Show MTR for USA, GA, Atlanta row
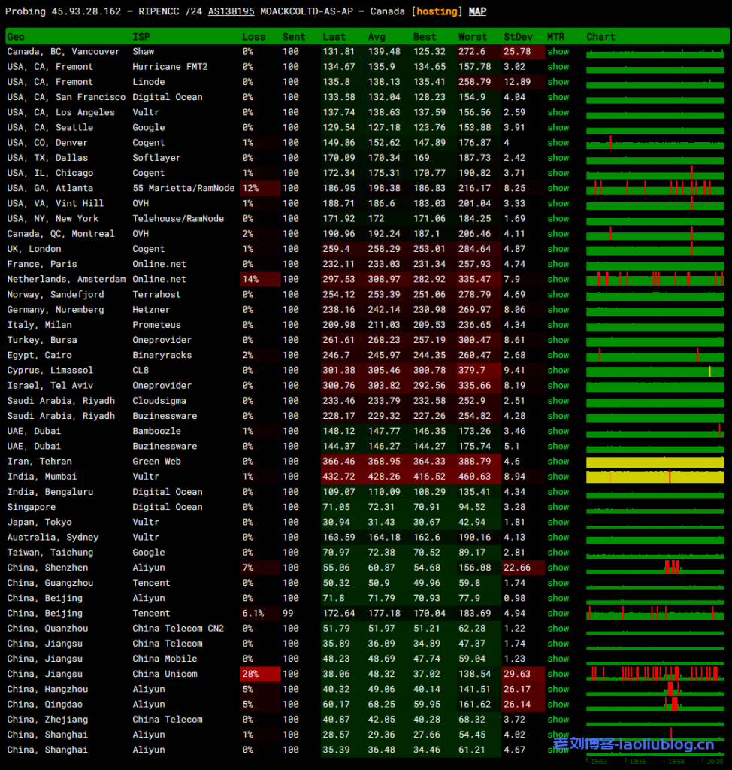Viewport: 732px width, 770px height. coord(558,188)
